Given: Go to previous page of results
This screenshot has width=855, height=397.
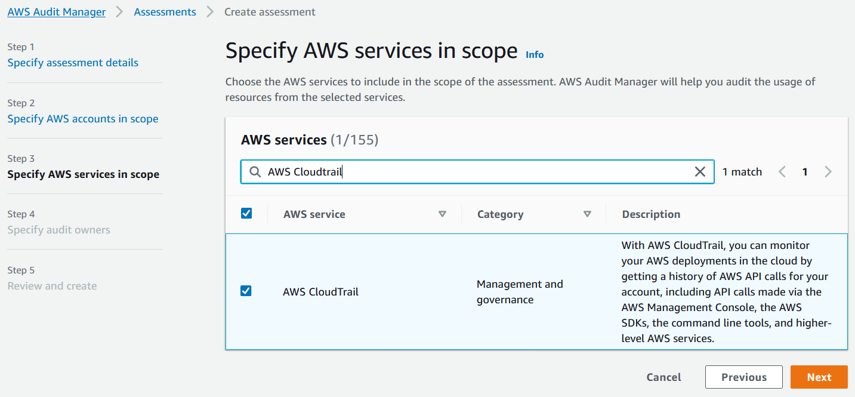Looking at the screenshot, I should [782, 172].
